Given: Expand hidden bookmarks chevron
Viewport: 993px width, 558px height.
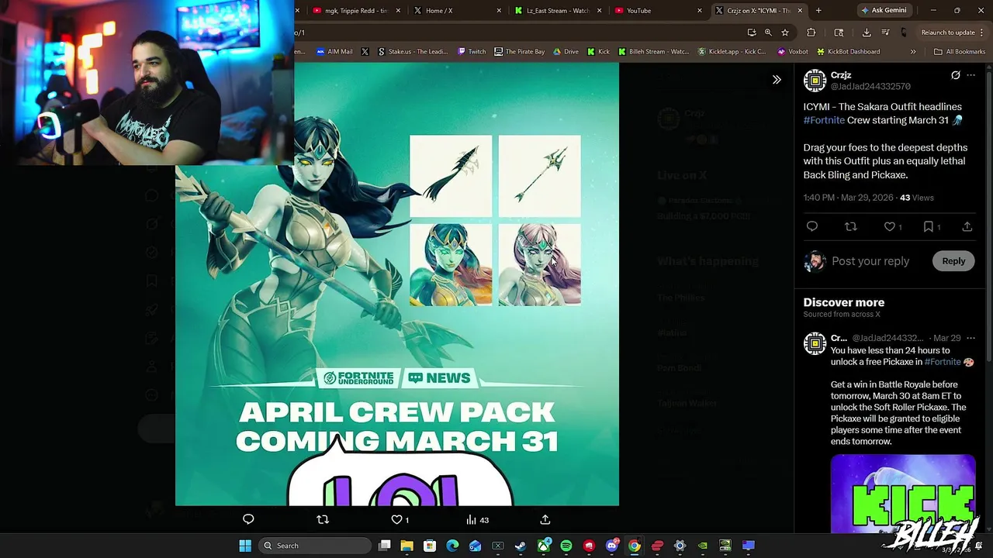Looking at the screenshot, I should 913,52.
